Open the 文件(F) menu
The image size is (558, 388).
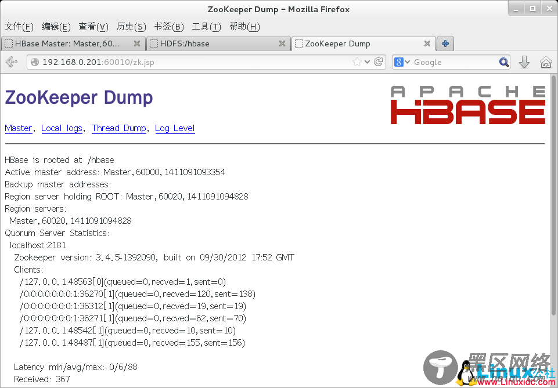pos(19,27)
